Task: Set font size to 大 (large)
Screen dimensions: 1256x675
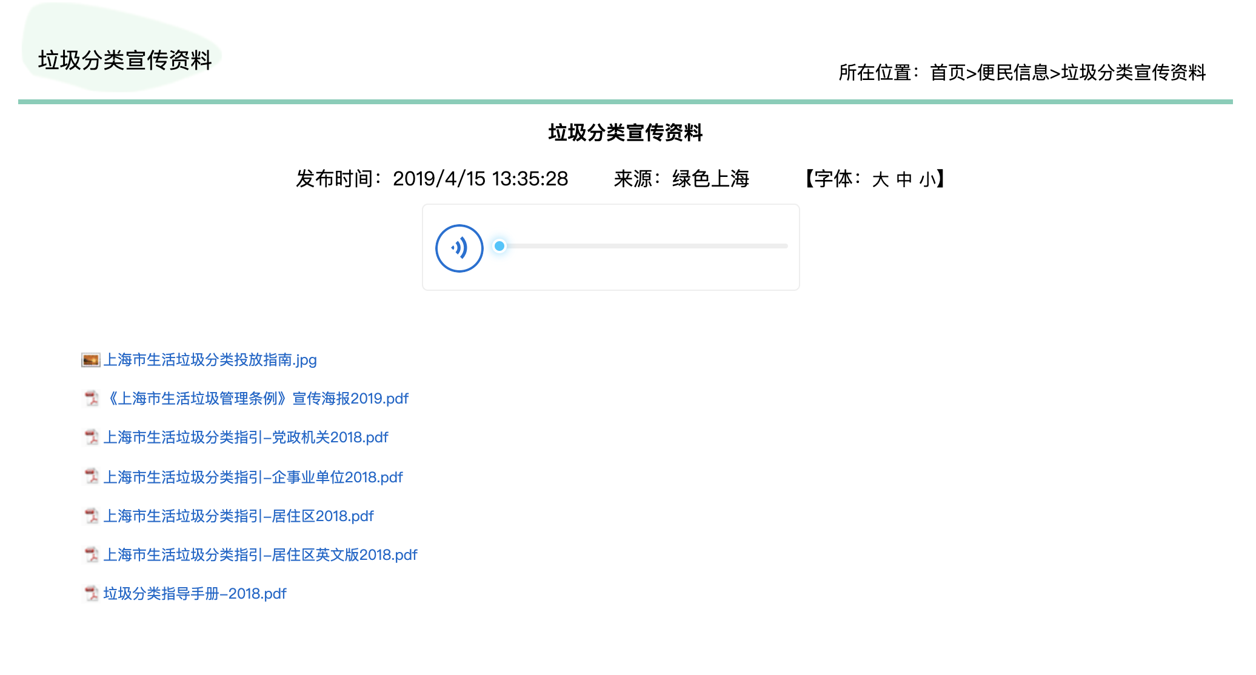Action: 880,179
